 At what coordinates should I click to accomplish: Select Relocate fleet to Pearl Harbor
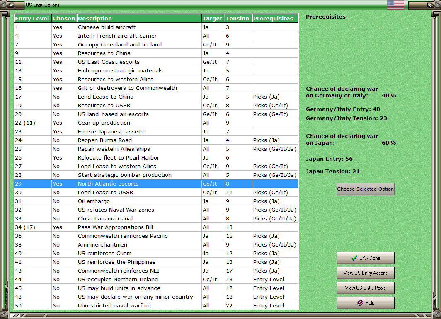(x=156, y=158)
